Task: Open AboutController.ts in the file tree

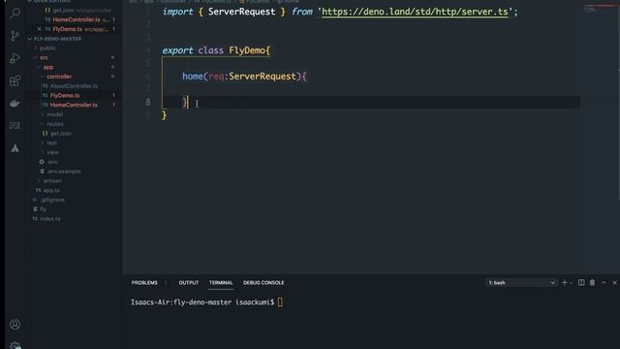Action: (x=74, y=86)
